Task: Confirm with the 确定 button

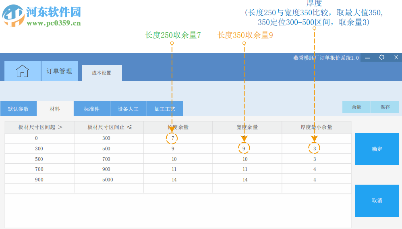Action: pos(377,149)
